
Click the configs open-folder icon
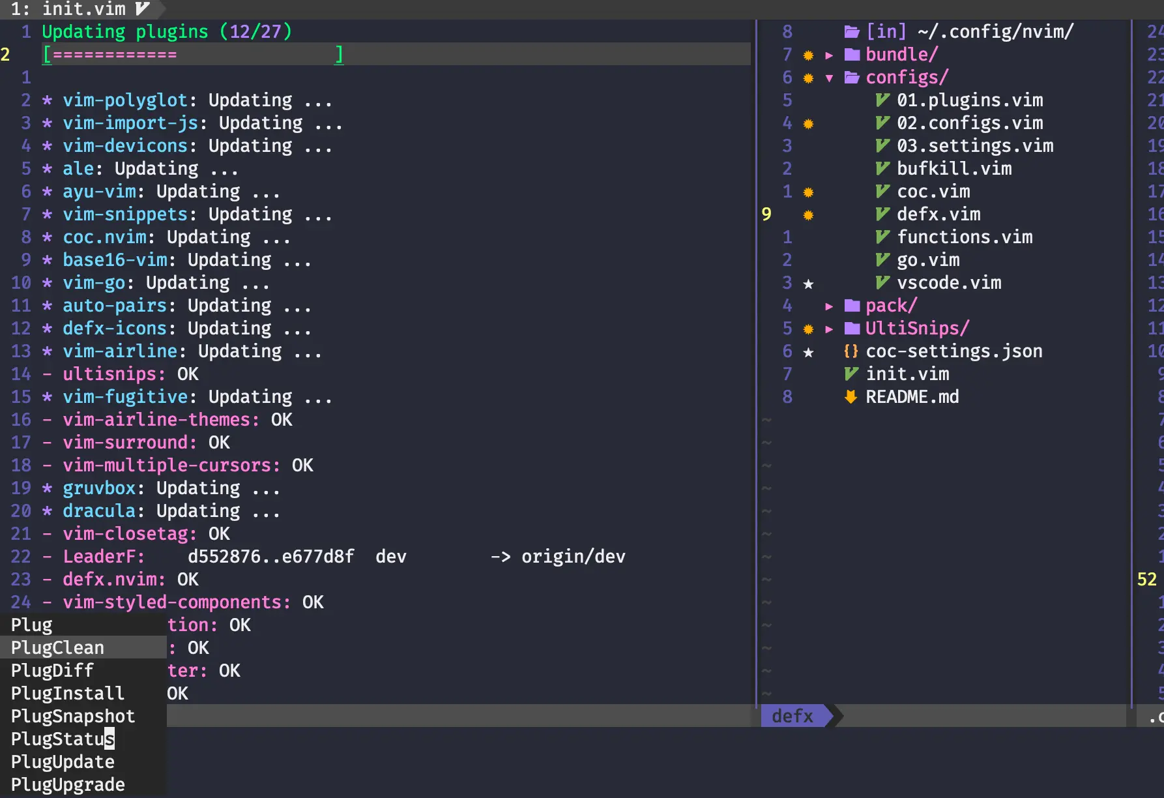tap(851, 78)
